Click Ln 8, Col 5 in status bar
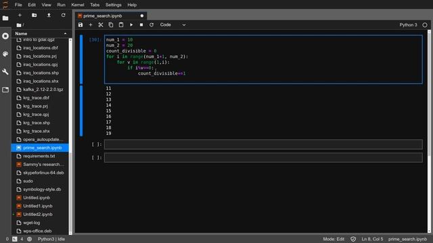 pos(372,239)
